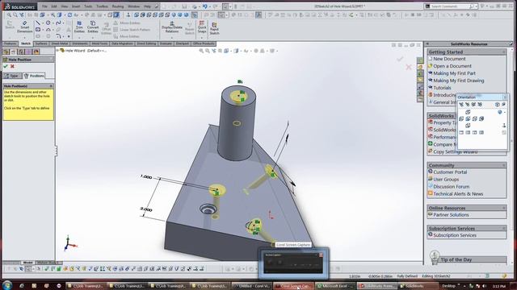Open the FeatureManager Design Tree tab icon
This screenshot has height=290, width=517.
(6, 52)
